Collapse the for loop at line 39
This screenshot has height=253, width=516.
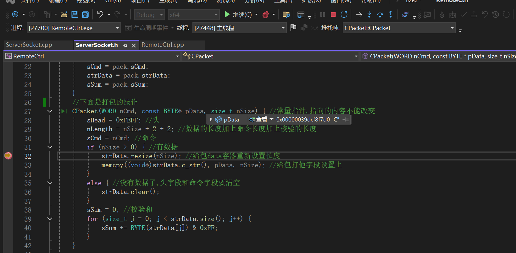click(x=50, y=218)
